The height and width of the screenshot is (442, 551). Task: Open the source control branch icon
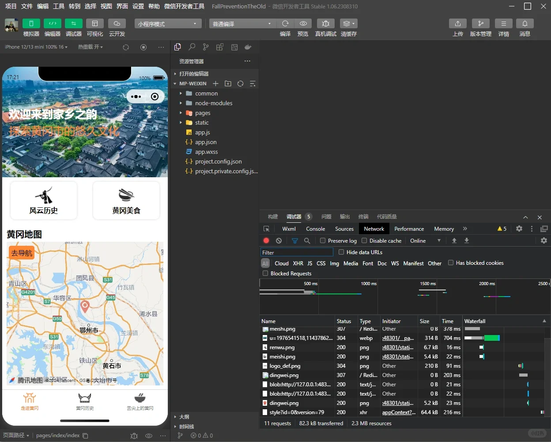[x=206, y=47]
